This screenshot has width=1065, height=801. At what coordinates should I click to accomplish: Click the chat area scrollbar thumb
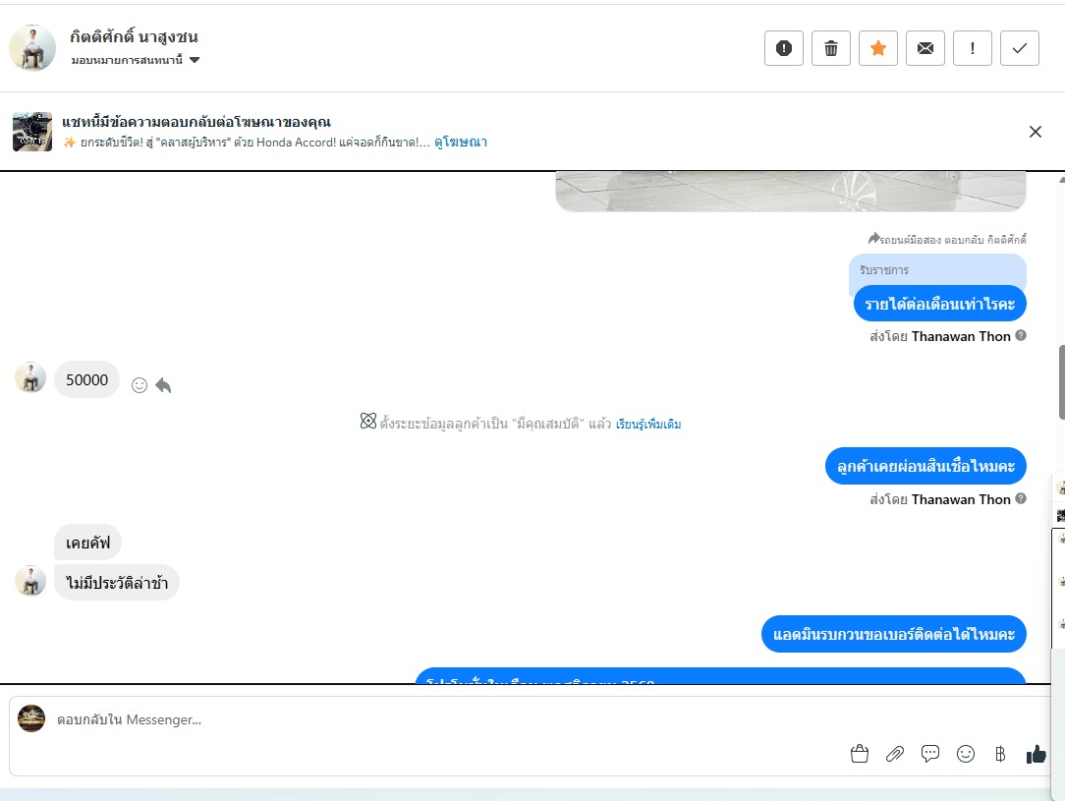[x=1062, y=383]
